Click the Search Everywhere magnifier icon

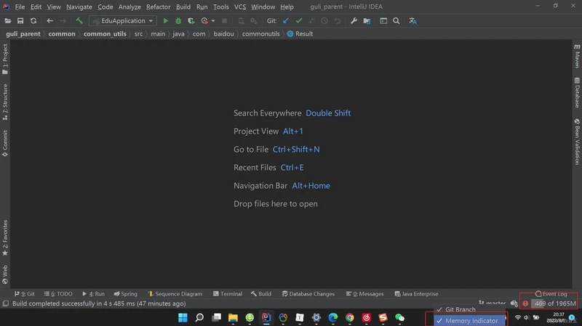pyautogui.click(x=396, y=21)
